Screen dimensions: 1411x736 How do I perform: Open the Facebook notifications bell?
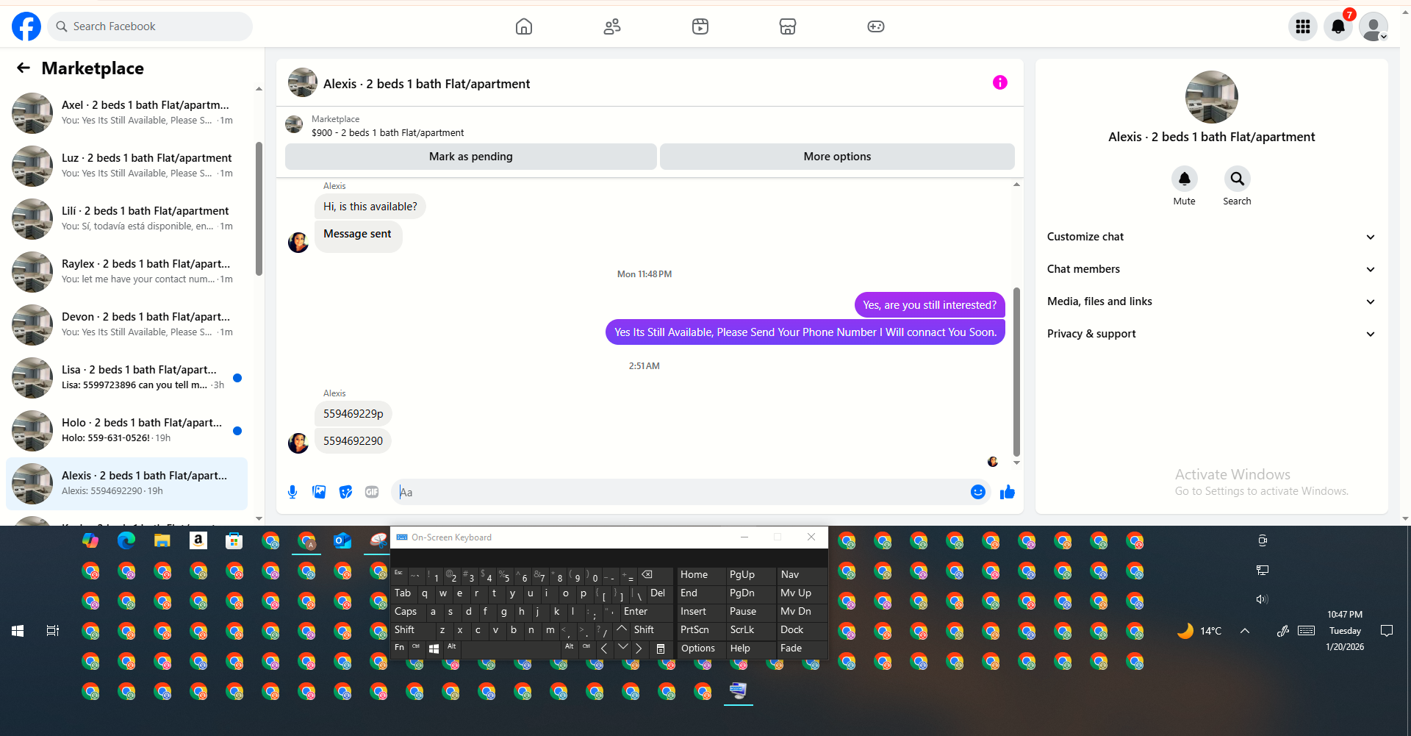[x=1338, y=26]
